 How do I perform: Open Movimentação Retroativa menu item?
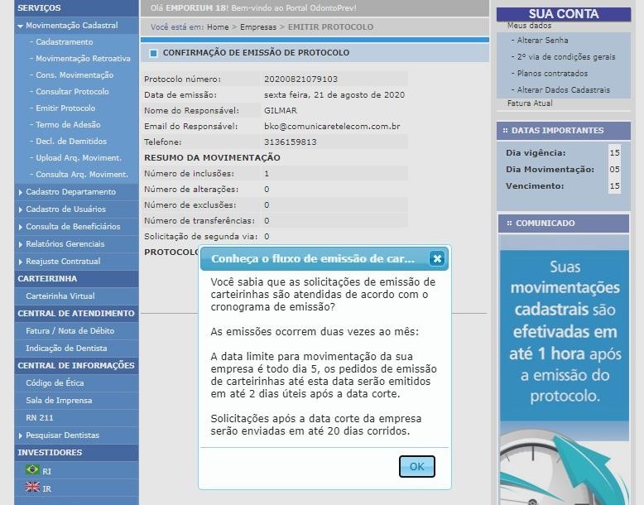[x=83, y=59]
